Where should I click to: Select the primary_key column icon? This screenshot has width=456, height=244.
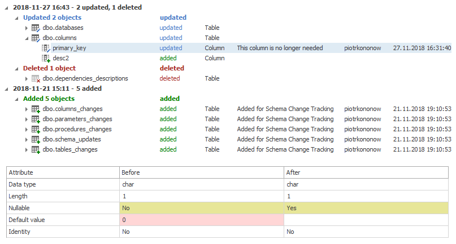tap(46, 48)
